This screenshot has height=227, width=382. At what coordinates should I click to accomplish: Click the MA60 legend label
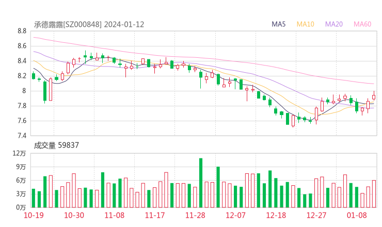click(x=362, y=24)
